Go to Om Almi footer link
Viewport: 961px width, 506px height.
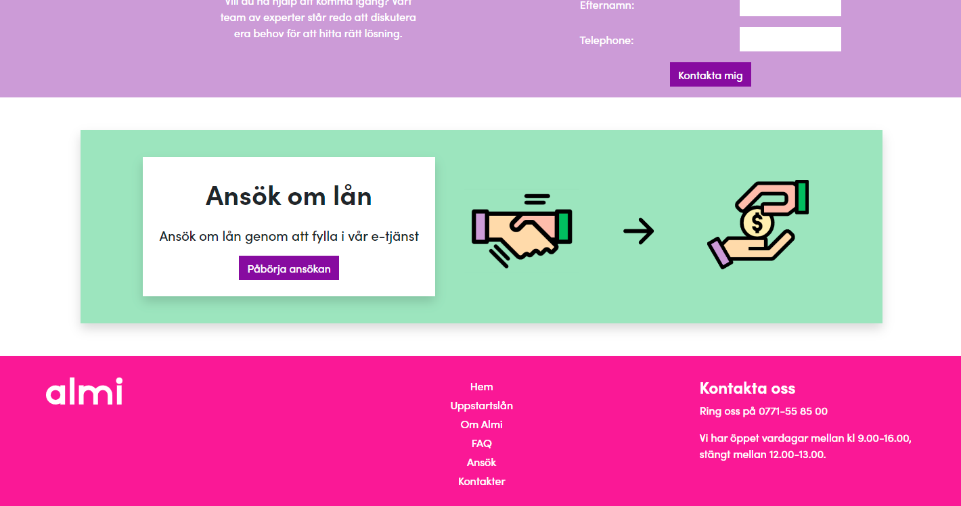(x=482, y=425)
